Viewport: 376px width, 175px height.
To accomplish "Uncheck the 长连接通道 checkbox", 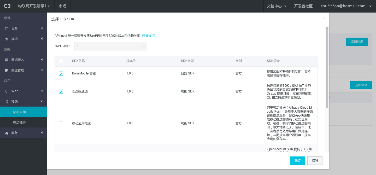I will 61,92.
